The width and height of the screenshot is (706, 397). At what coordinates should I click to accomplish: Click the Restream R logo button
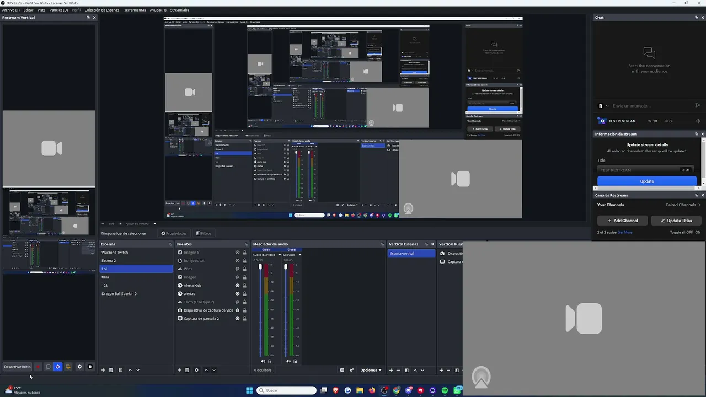(x=90, y=367)
